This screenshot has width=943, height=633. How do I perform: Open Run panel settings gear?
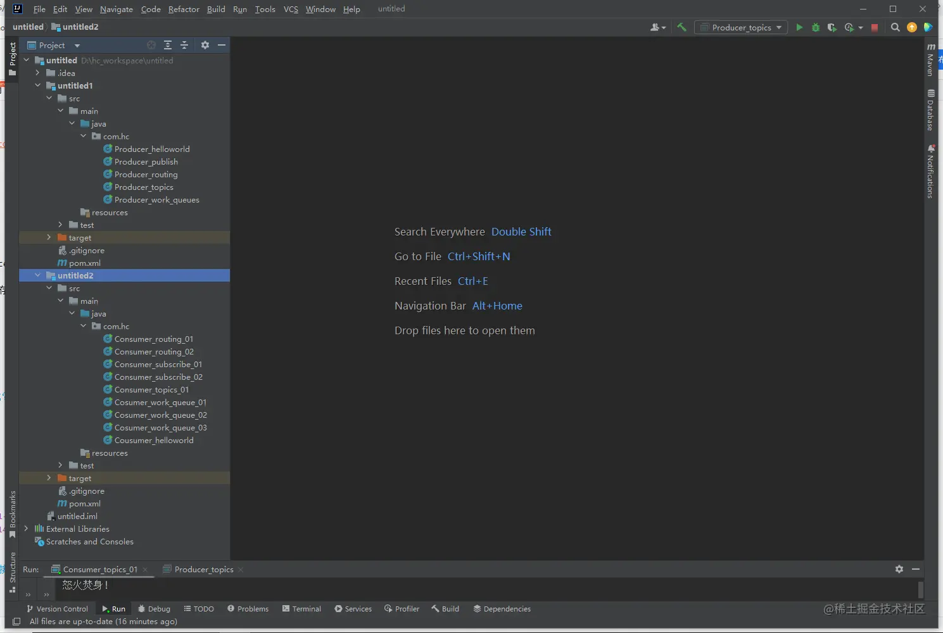(x=899, y=569)
